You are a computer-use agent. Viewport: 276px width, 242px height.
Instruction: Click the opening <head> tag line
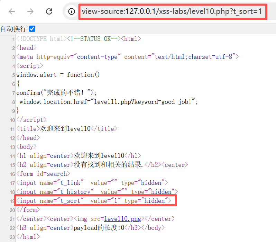[x=26, y=48]
